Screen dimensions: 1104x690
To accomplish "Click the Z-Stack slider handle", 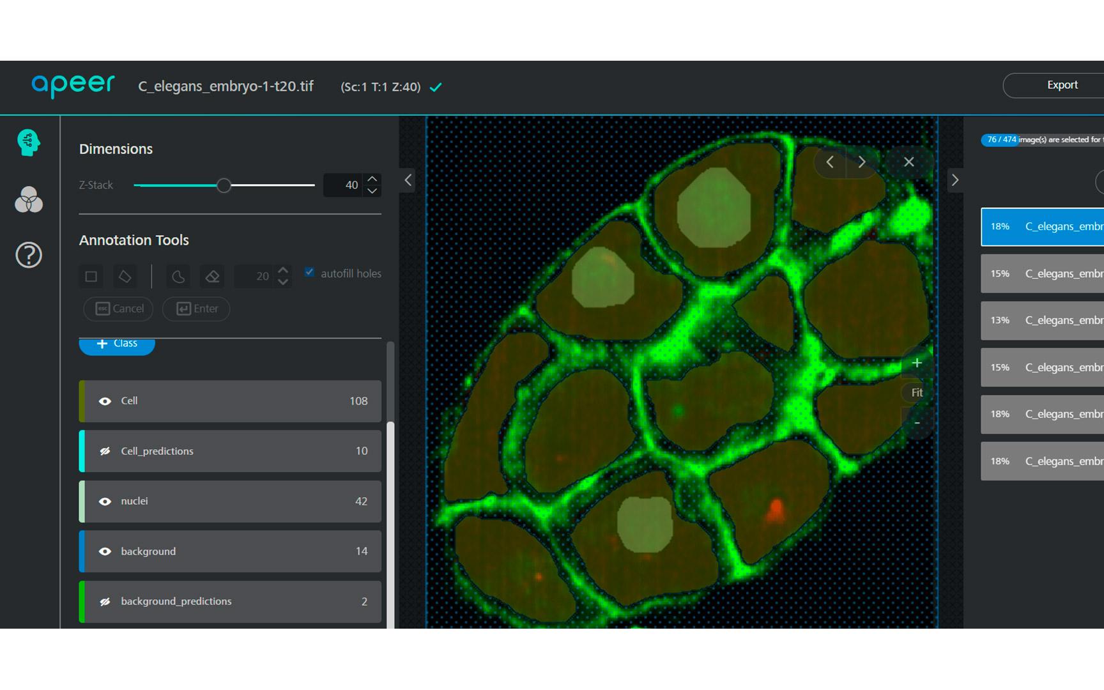I will click(224, 185).
